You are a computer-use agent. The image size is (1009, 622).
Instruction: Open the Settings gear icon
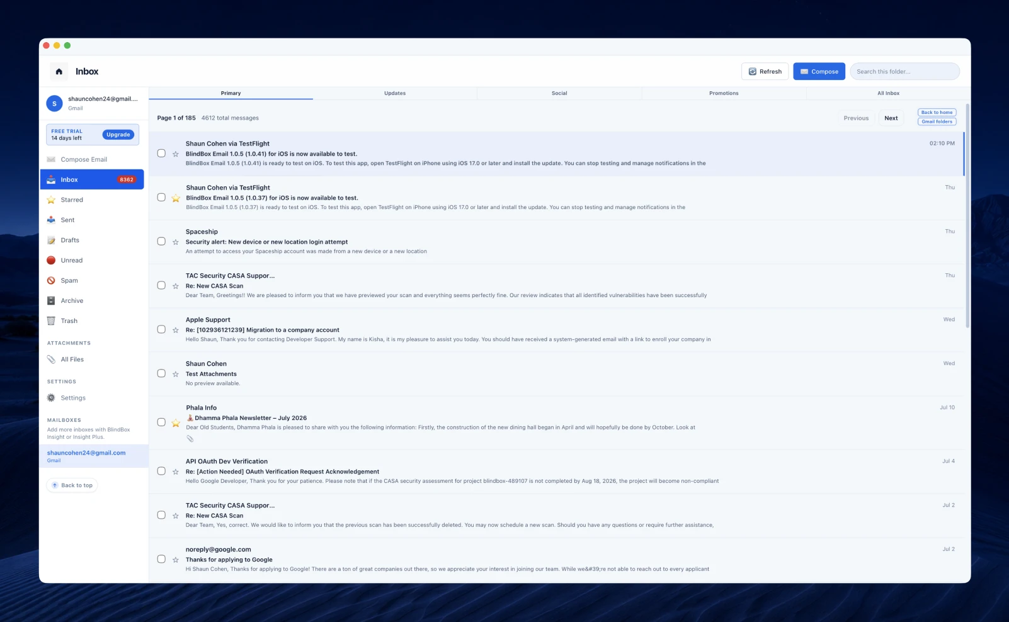[x=51, y=398]
